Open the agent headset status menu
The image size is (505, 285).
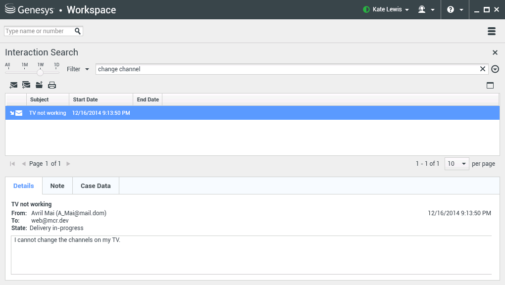pyautogui.click(x=426, y=9)
